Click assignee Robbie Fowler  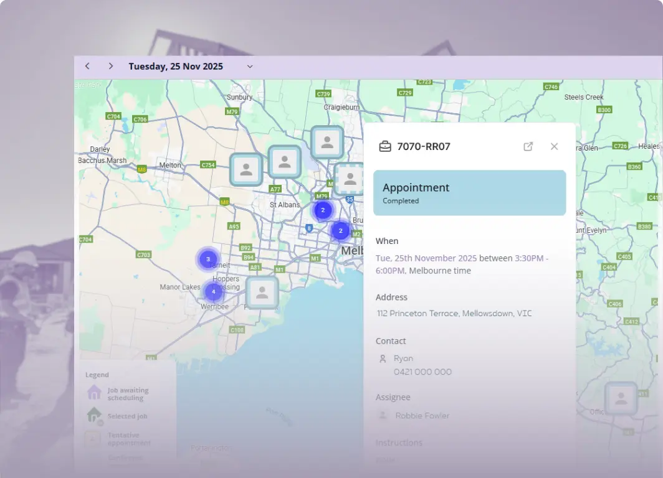click(x=422, y=416)
